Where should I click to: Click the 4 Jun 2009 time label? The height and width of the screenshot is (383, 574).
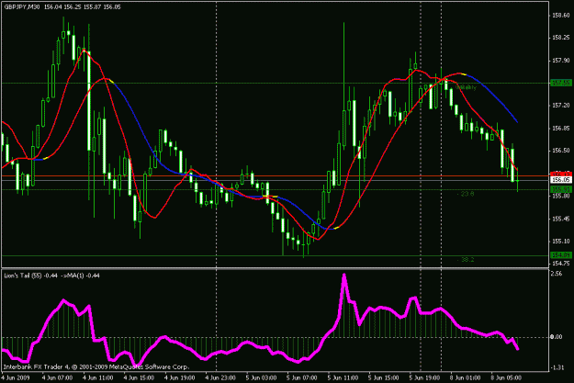click(16, 377)
